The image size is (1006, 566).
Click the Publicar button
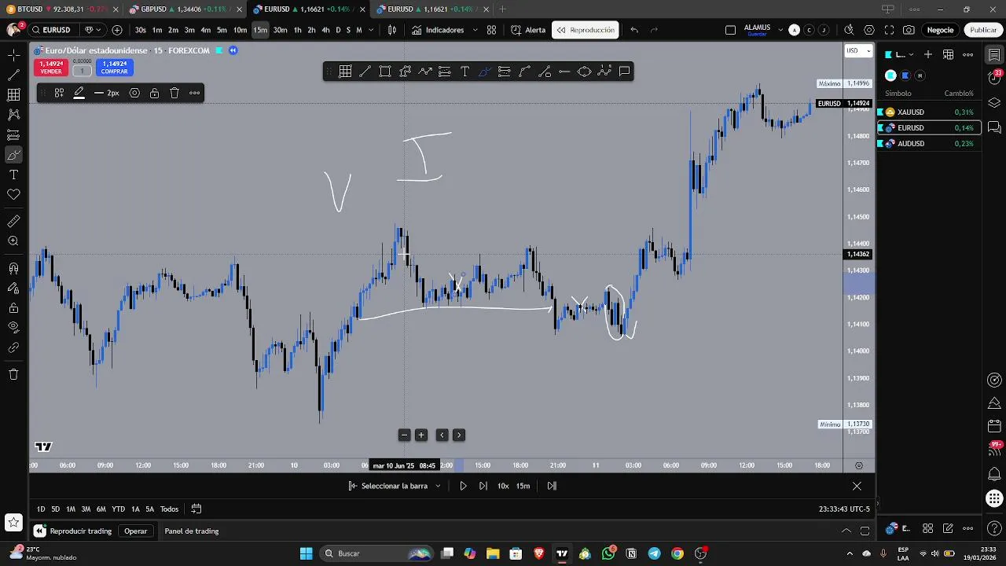pyautogui.click(x=983, y=30)
